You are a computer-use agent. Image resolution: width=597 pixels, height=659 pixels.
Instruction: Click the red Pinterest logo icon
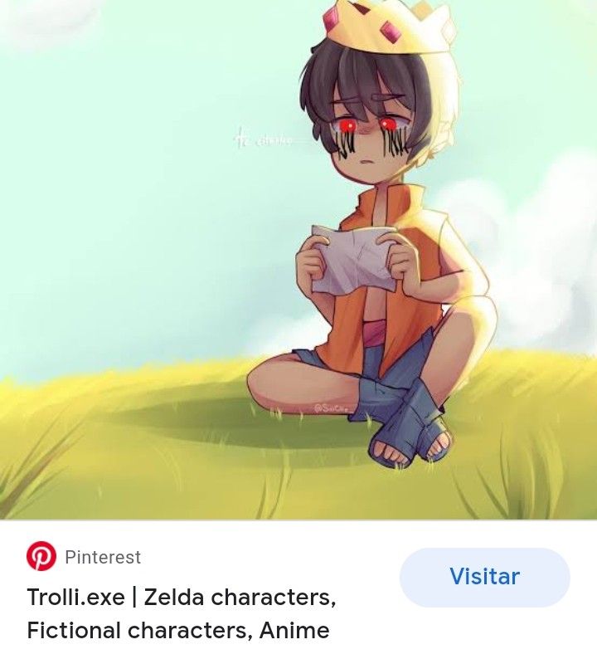point(41,556)
